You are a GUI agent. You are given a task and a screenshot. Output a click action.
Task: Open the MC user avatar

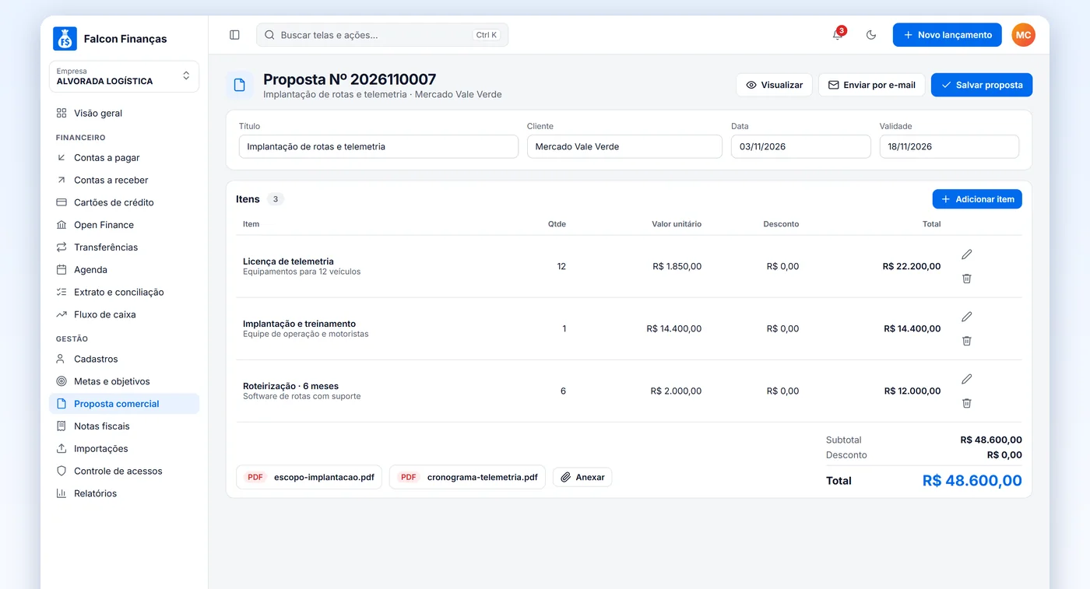[1023, 35]
